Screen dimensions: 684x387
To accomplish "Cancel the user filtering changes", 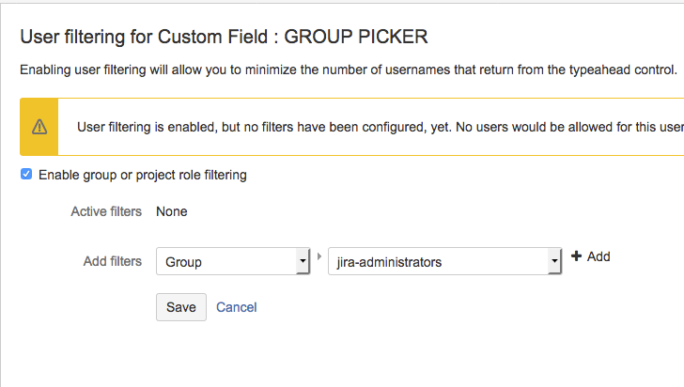I will click(237, 307).
